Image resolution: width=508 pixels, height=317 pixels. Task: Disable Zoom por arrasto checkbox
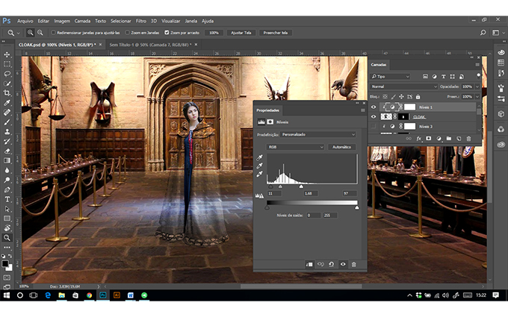coord(167,33)
